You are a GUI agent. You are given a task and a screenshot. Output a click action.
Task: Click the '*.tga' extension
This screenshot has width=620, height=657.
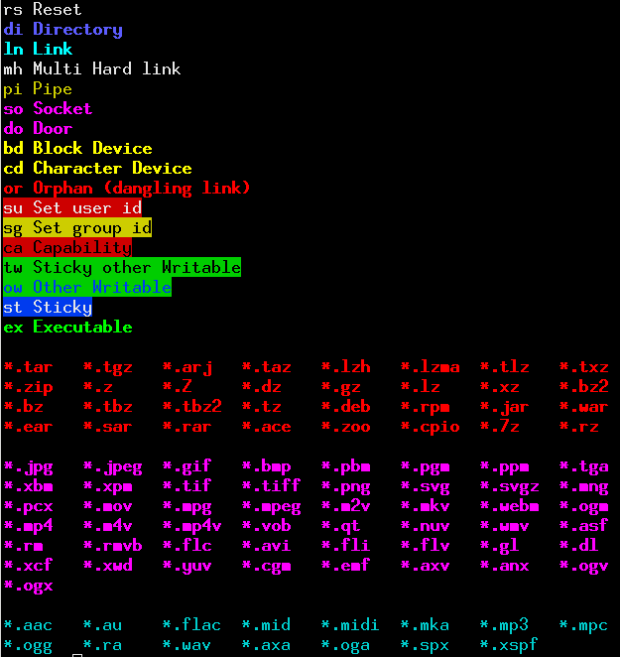point(584,466)
